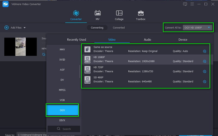Image resolution: width=218 pixels, height=136 pixels.
Task: Switch to the Device format tab
Action: point(183,40)
